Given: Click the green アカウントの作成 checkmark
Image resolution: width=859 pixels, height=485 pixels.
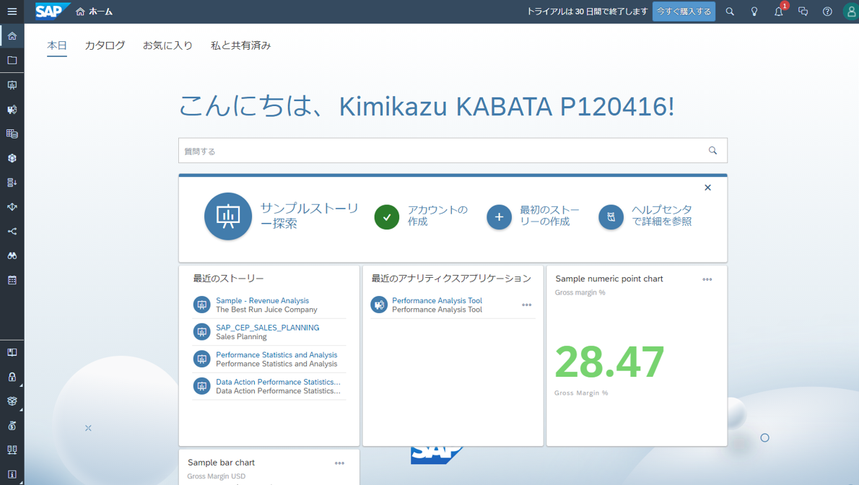Looking at the screenshot, I should tap(387, 217).
